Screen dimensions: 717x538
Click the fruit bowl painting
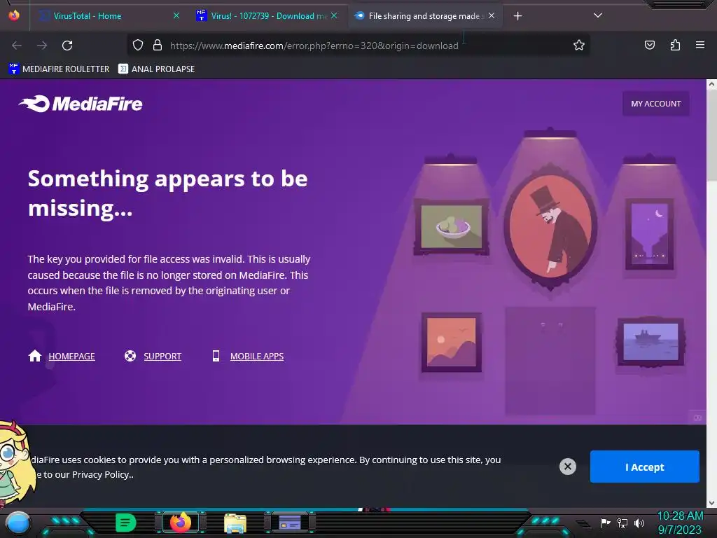click(x=452, y=227)
